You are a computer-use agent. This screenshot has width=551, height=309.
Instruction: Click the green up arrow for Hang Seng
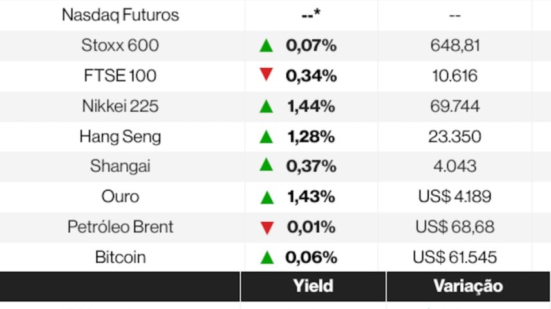[266, 137]
